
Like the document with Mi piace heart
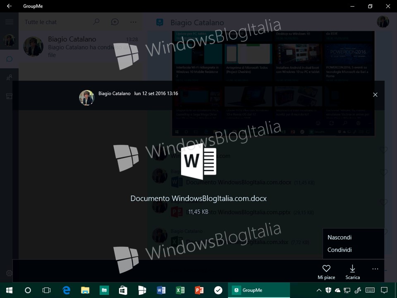coord(326,272)
